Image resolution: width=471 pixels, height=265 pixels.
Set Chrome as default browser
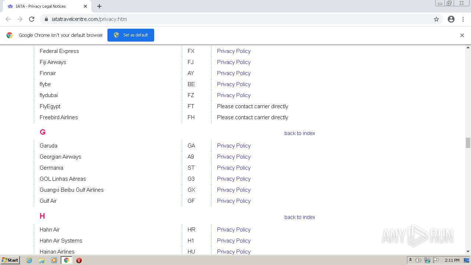click(131, 35)
